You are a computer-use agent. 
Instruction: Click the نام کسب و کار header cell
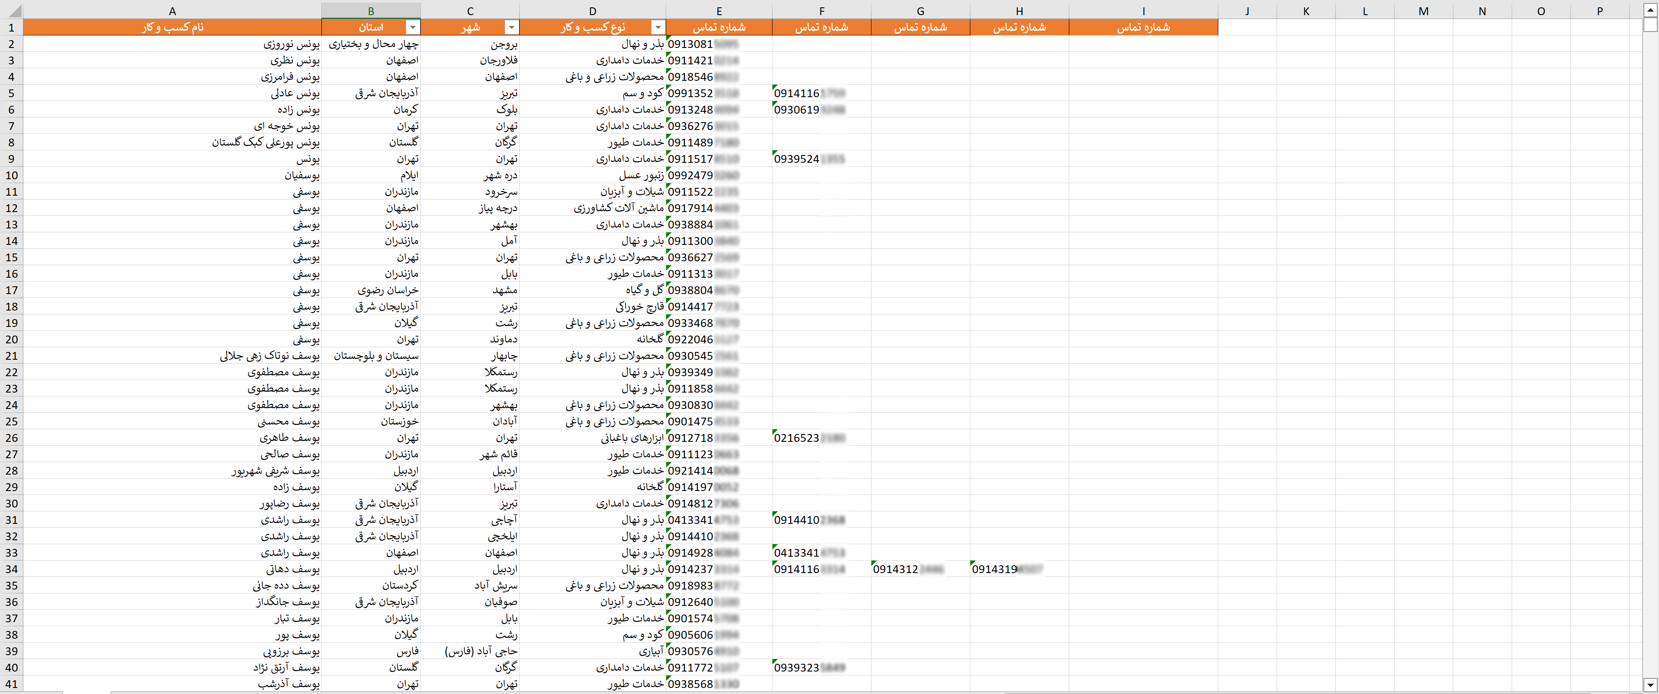coord(172,27)
